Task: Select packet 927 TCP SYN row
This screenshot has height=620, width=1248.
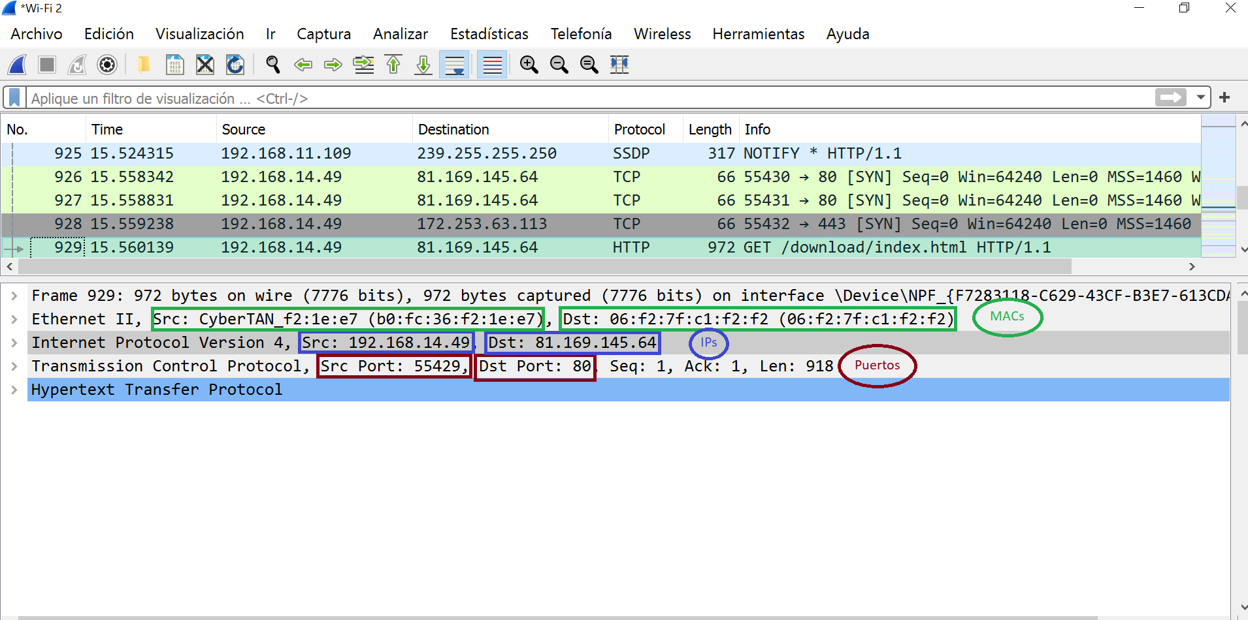Action: [601, 200]
